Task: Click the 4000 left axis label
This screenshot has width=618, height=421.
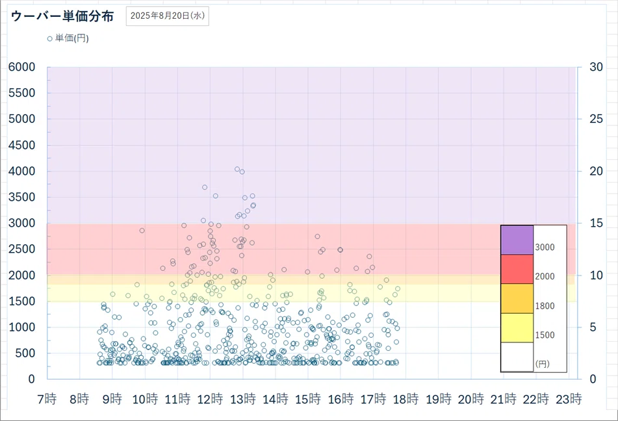Action: coord(21,171)
